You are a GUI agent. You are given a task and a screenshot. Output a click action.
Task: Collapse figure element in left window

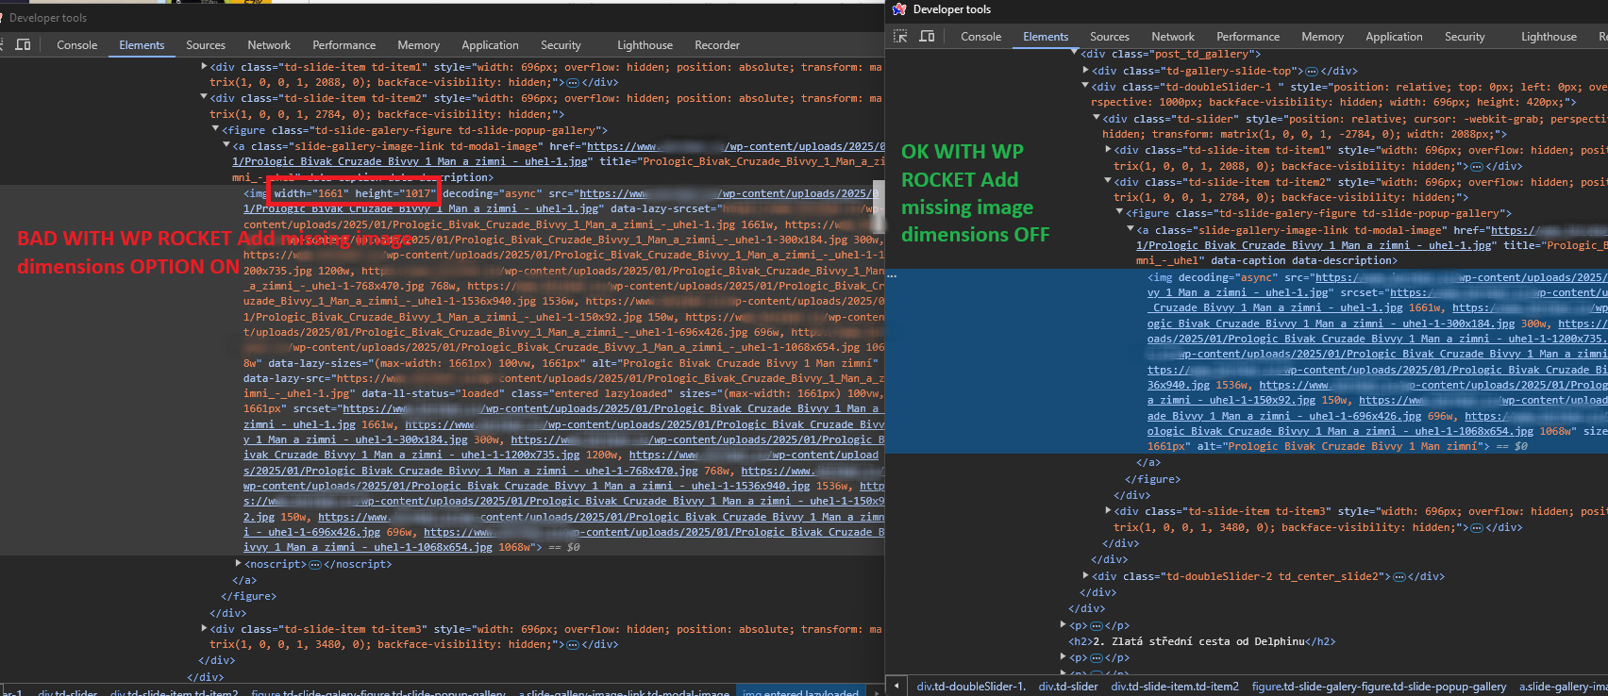(x=215, y=130)
